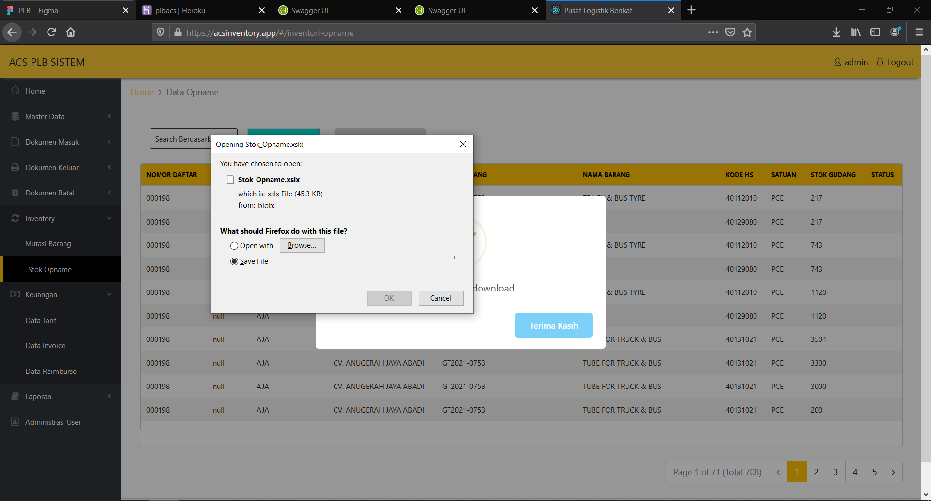Expand the Dokumen Masuk sidebar menu
Image resolution: width=931 pixels, height=501 pixels.
pyautogui.click(x=61, y=142)
